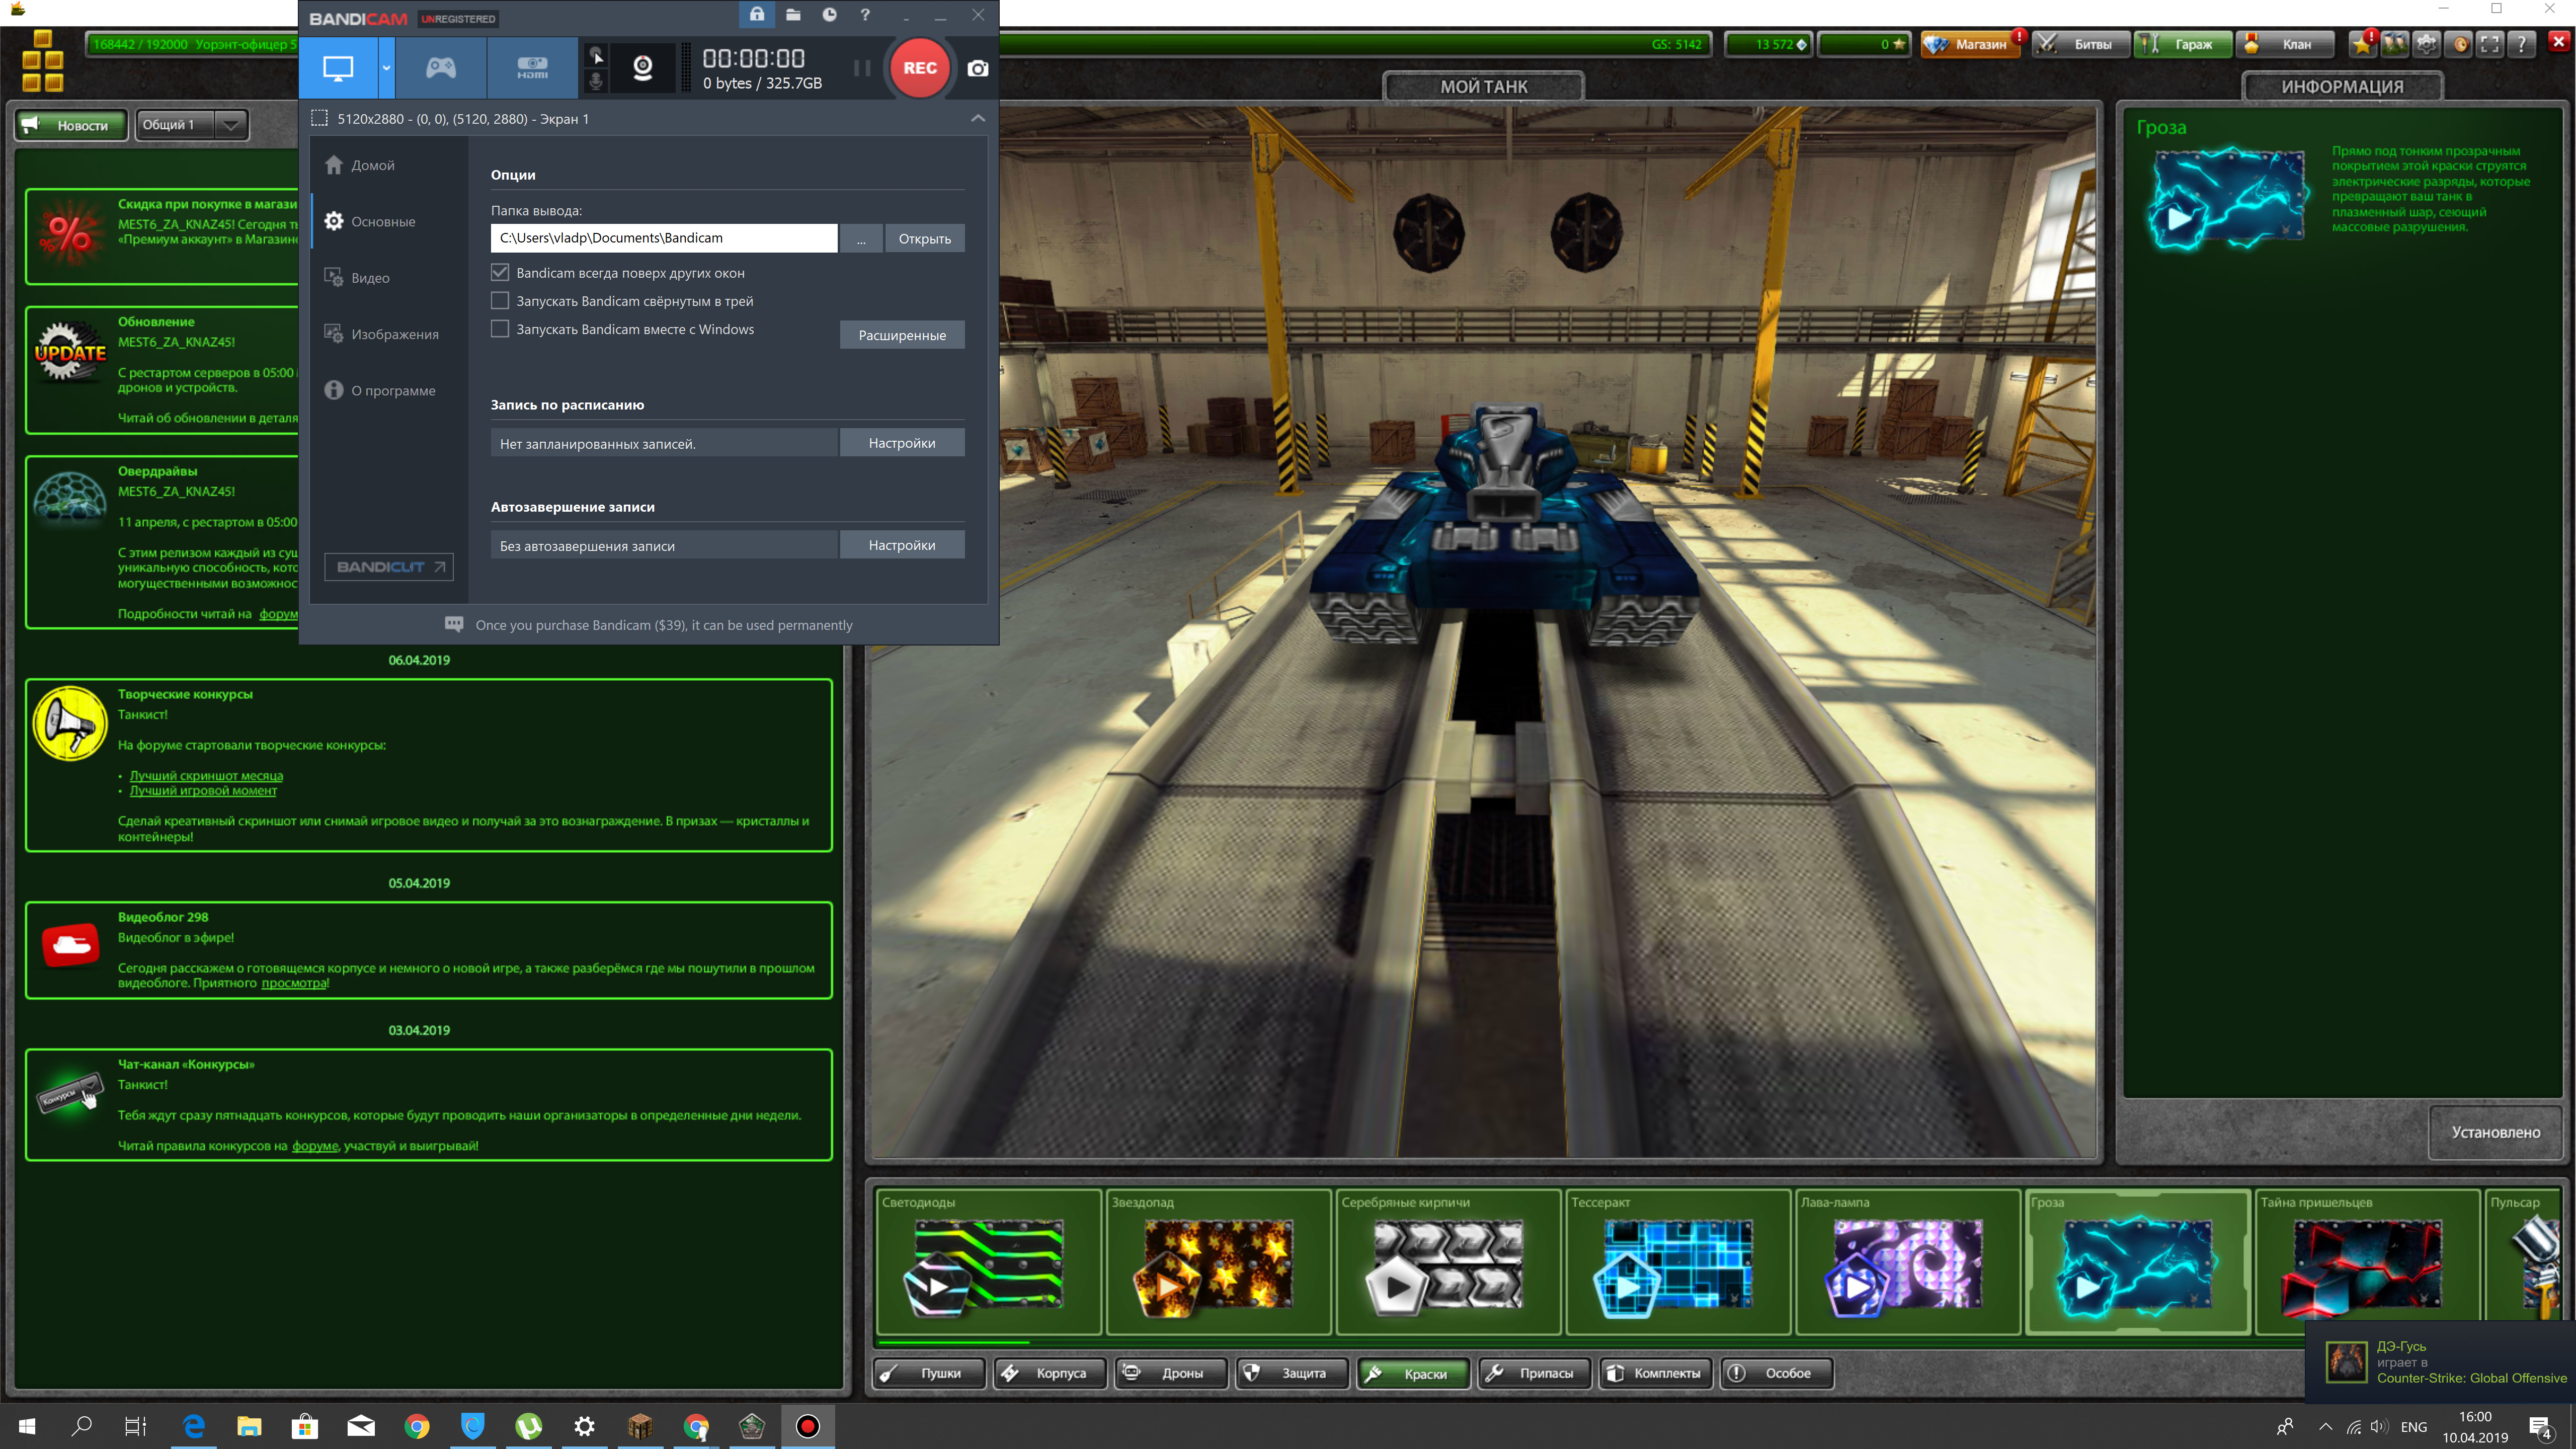Open auto-complete recording Настройки button

[x=902, y=545]
